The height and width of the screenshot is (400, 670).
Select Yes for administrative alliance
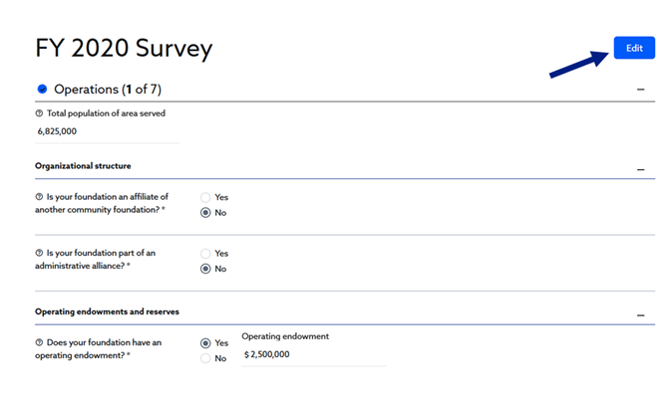click(x=205, y=254)
